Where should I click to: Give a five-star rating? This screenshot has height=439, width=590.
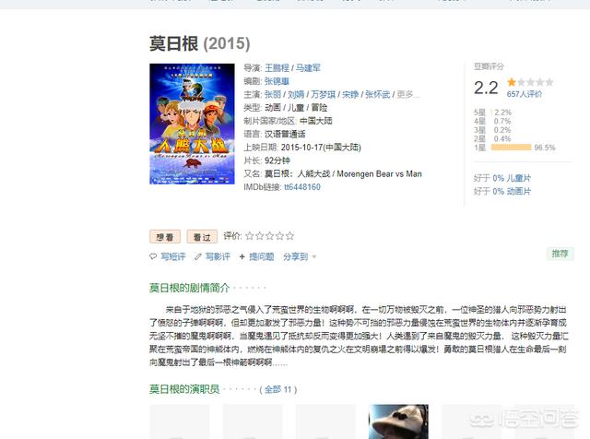point(289,236)
